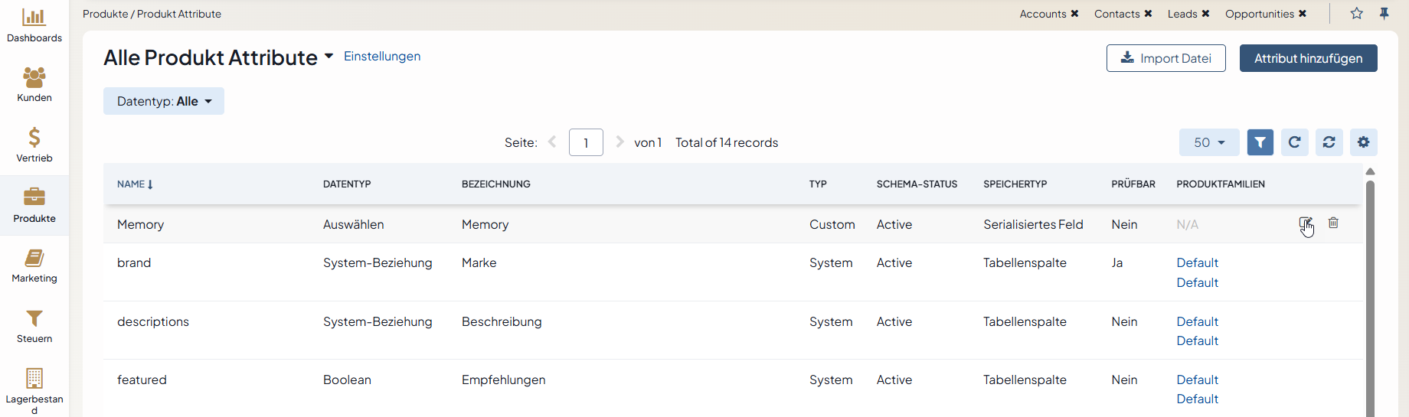This screenshot has width=1409, height=417.
Task: Close the Accounts tab
Action: [x=1074, y=14]
